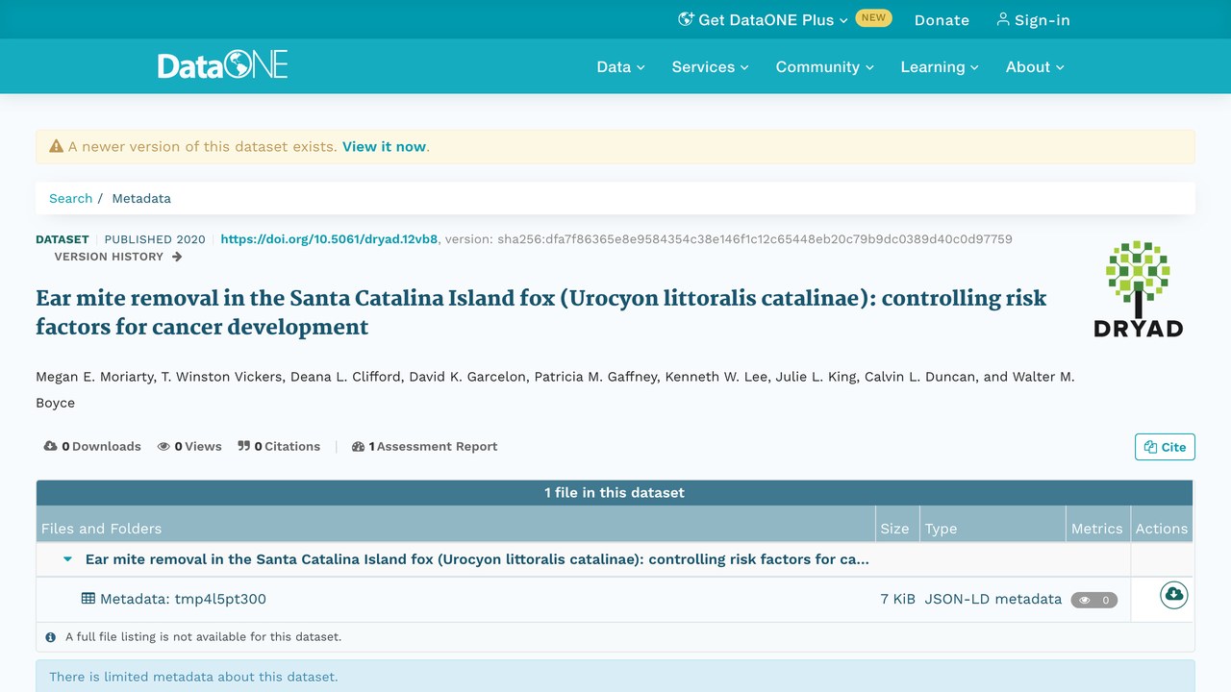This screenshot has width=1231, height=692.
Task: Go to Search breadcrumb
Action: (x=70, y=198)
